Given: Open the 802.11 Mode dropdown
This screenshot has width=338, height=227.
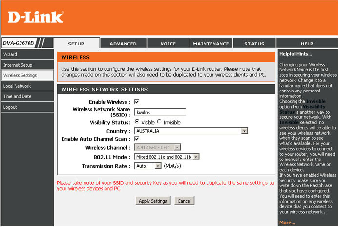Looking at the screenshot, I should point(167,157).
